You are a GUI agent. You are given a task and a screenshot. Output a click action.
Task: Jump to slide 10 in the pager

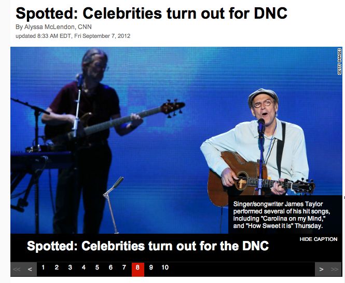pyautogui.click(x=165, y=267)
